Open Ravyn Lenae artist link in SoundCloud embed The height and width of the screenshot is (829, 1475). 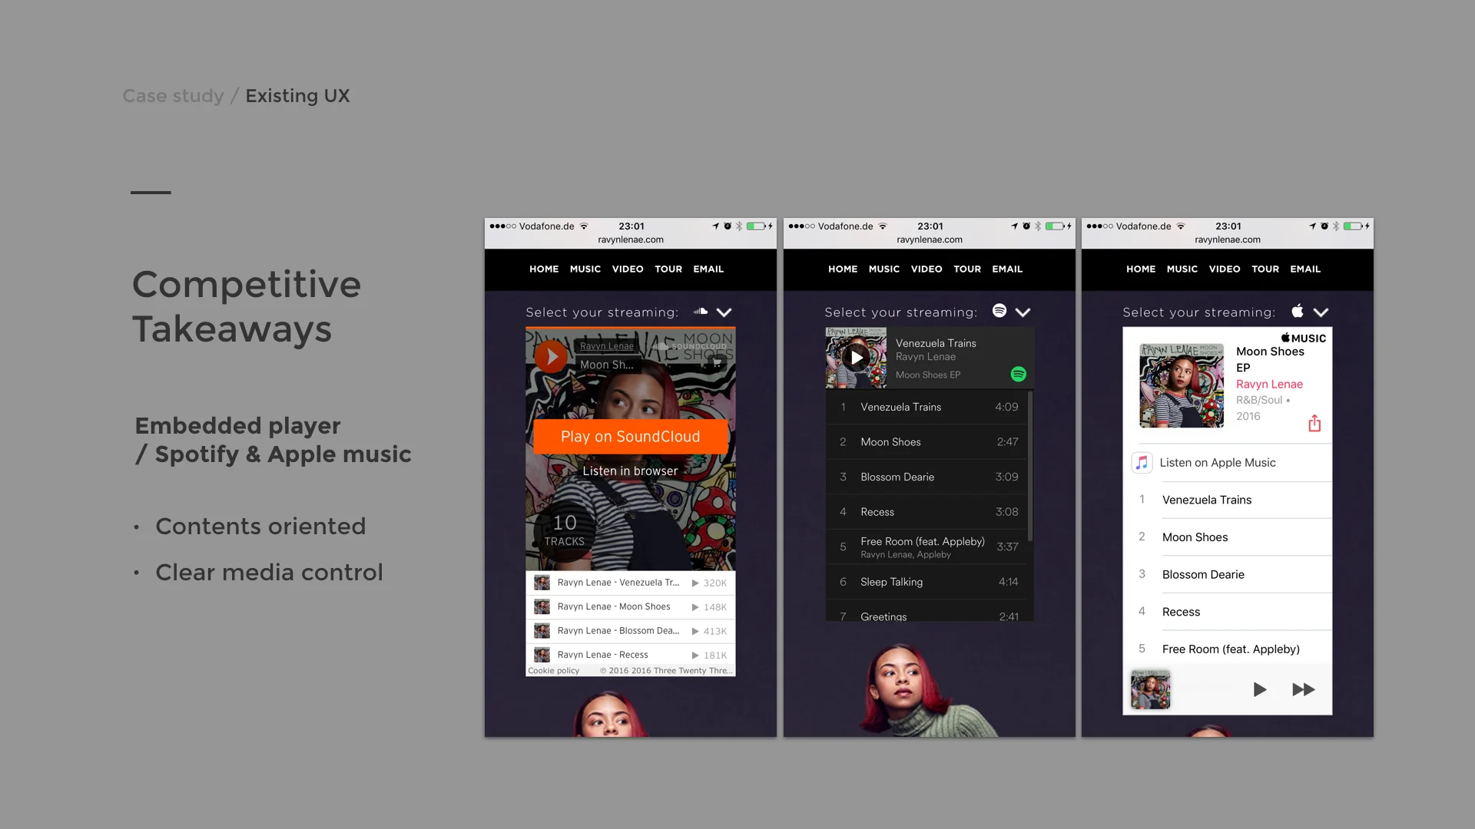pyautogui.click(x=607, y=346)
